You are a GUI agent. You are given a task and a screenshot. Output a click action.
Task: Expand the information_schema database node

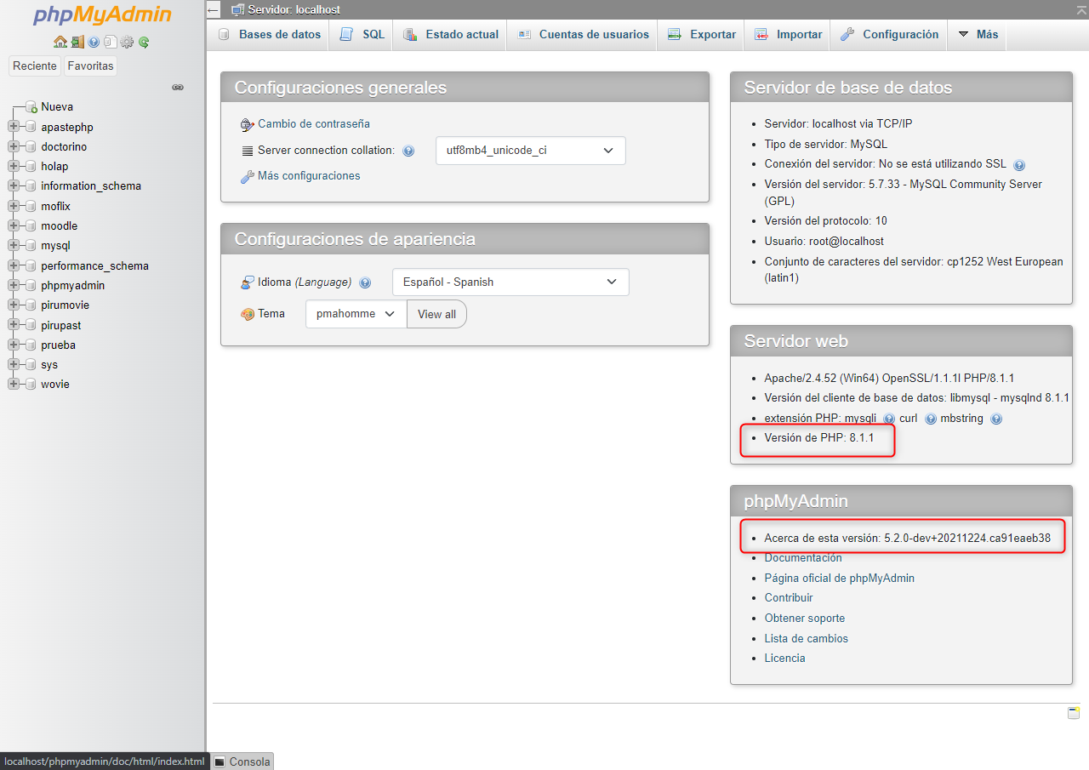point(14,185)
